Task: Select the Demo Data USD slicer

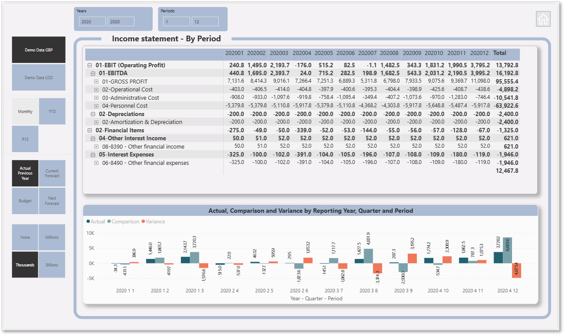Action: click(x=39, y=77)
